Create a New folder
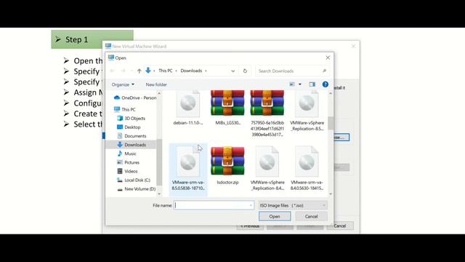The image size is (465, 262). [156, 84]
